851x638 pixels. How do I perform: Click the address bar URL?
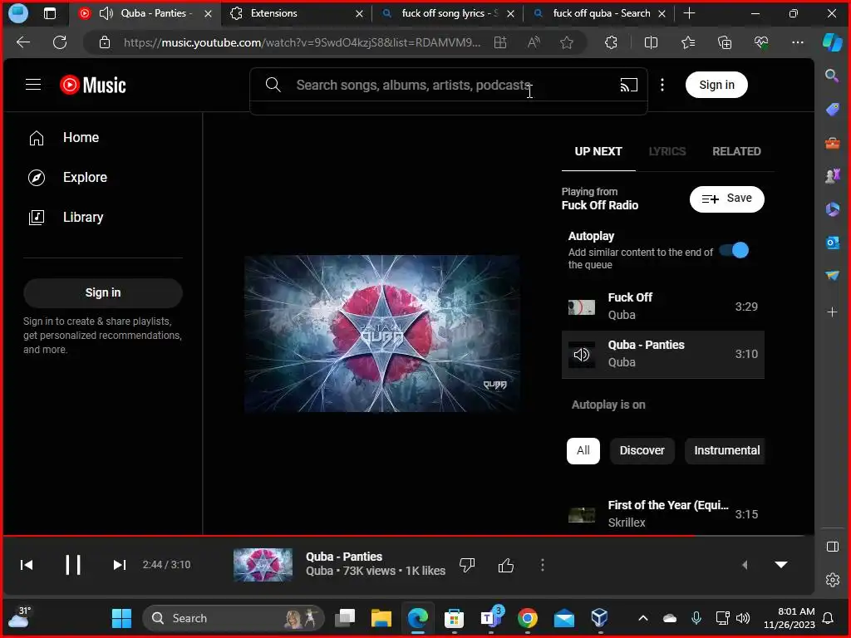click(x=302, y=42)
